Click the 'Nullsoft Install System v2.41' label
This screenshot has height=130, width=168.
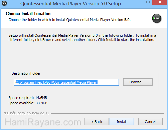click(26, 113)
